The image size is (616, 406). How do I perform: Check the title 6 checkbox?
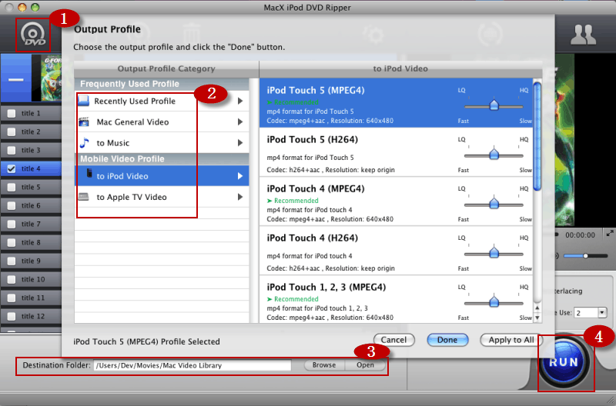coord(12,205)
